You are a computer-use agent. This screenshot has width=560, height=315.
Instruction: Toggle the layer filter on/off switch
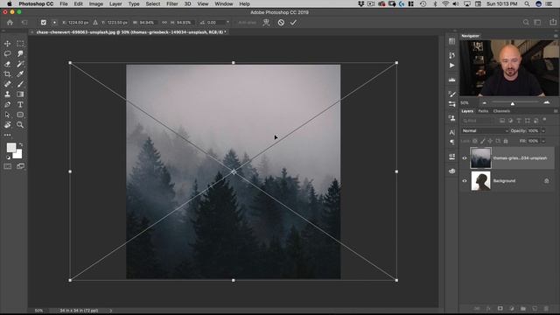544,120
